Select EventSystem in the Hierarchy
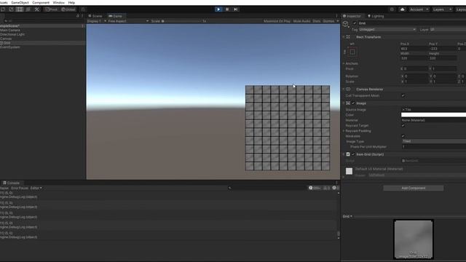Image resolution: width=466 pixels, height=262 pixels. pyautogui.click(x=10, y=47)
